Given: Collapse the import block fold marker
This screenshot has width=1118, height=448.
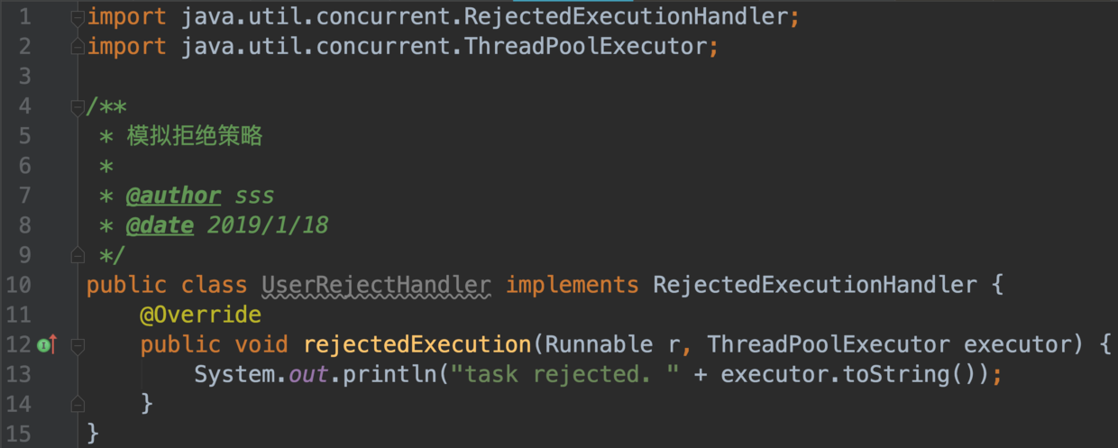Looking at the screenshot, I should [x=78, y=17].
